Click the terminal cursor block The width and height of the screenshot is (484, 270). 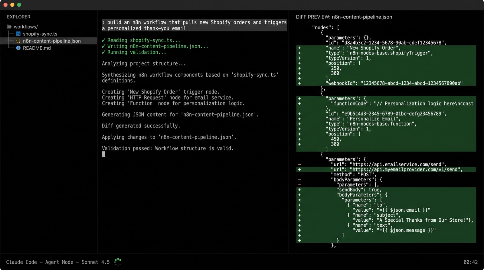point(103,154)
